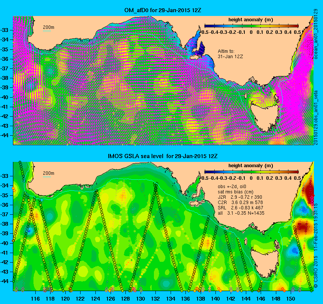The height and width of the screenshot is (304, 323).
Task: Click longitude label '140'
Action: [x=216, y=298]
